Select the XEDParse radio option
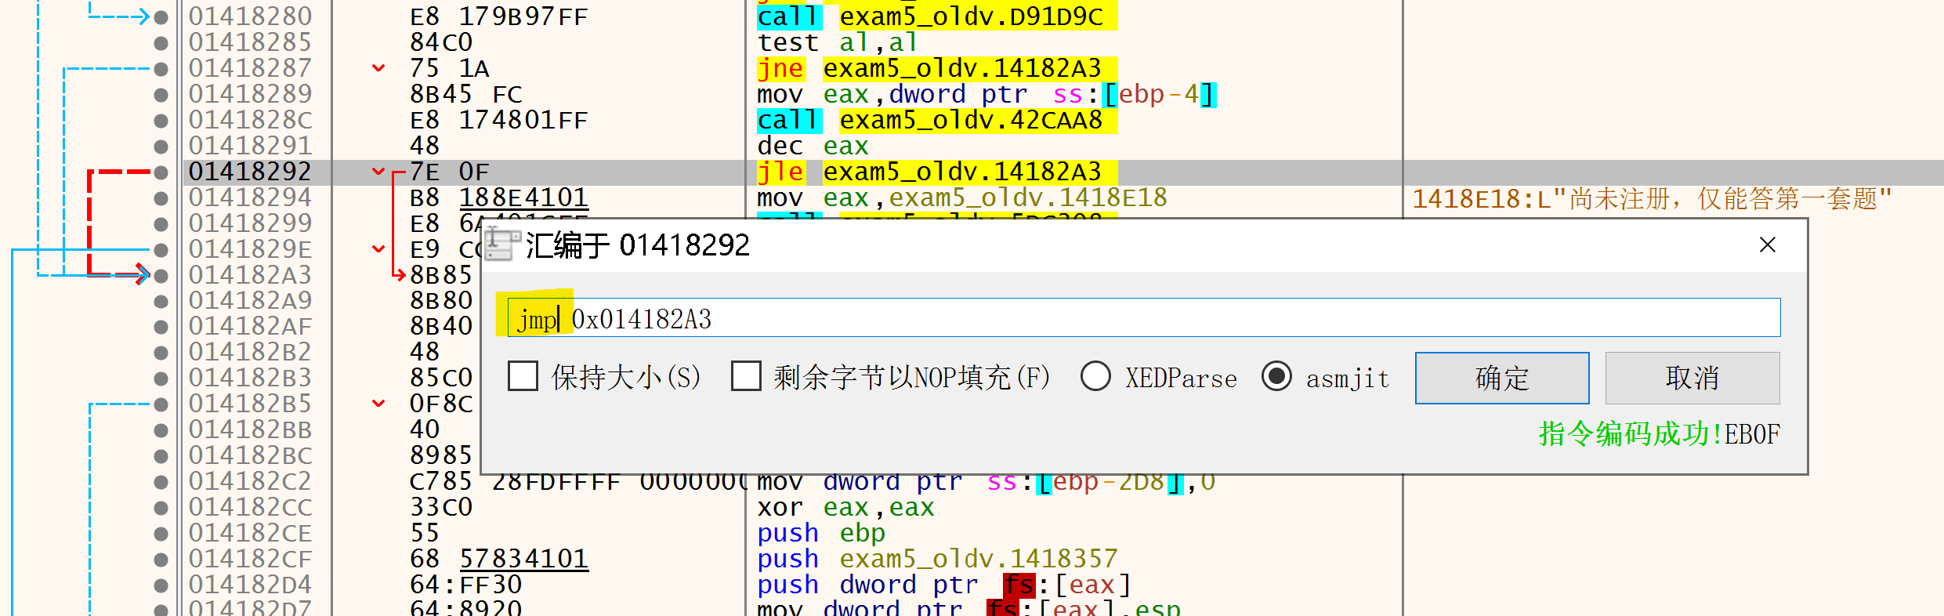Viewport: 1944px width, 616px height. point(1095,376)
